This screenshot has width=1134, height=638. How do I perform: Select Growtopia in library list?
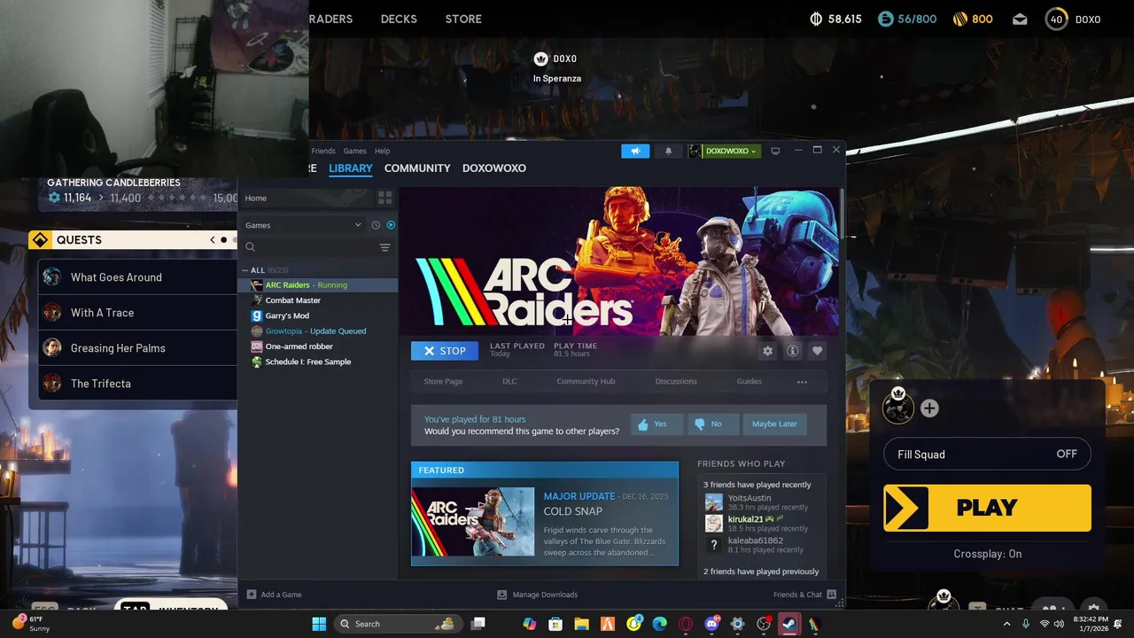coord(318,331)
